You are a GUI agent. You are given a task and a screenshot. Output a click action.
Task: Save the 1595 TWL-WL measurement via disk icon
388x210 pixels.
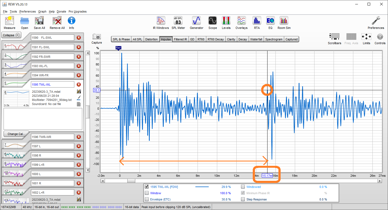coord(79,92)
